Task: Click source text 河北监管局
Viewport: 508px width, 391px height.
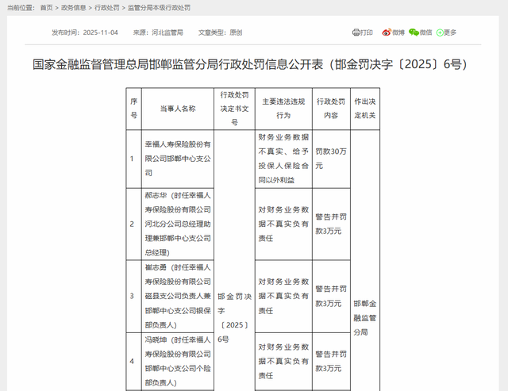Action: click(x=167, y=33)
